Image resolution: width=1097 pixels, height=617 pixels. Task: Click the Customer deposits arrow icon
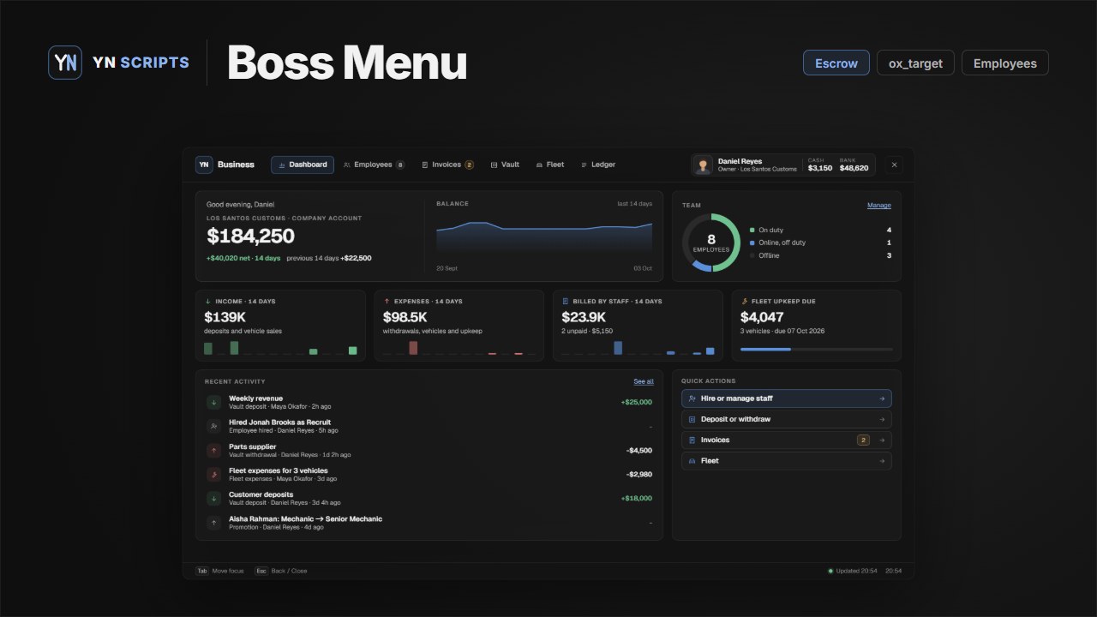[213, 498]
